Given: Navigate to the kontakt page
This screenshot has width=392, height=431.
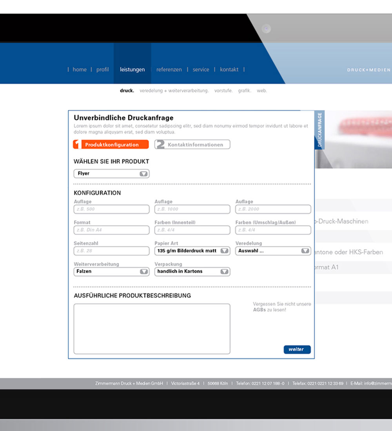Looking at the screenshot, I should tap(229, 69).
